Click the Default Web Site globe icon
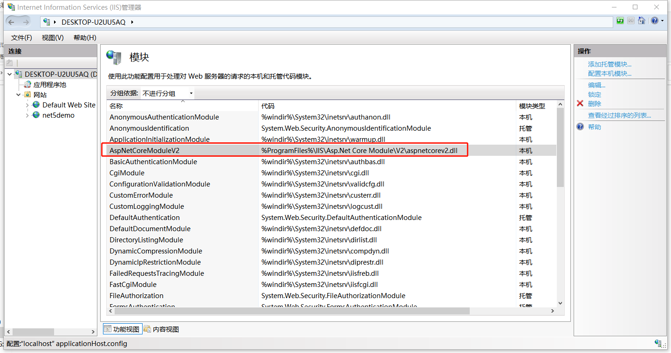671x353 pixels. [x=36, y=105]
